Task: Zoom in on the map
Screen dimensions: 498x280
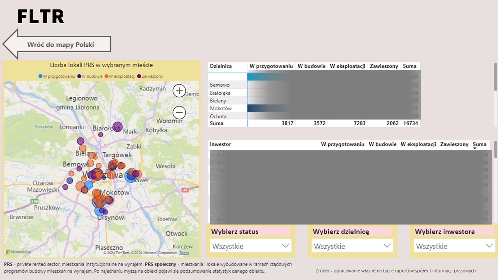Action: tap(179, 91)
